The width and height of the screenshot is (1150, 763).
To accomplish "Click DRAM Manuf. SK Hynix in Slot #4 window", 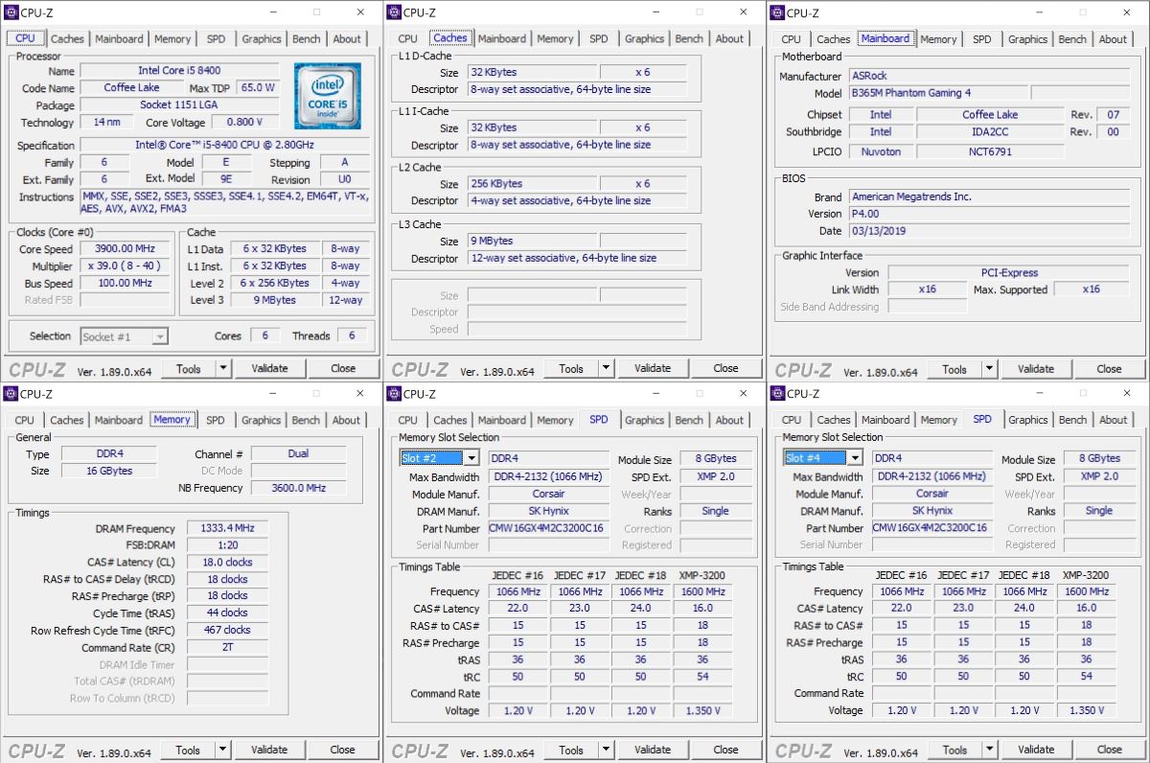I will coord(931,511).
